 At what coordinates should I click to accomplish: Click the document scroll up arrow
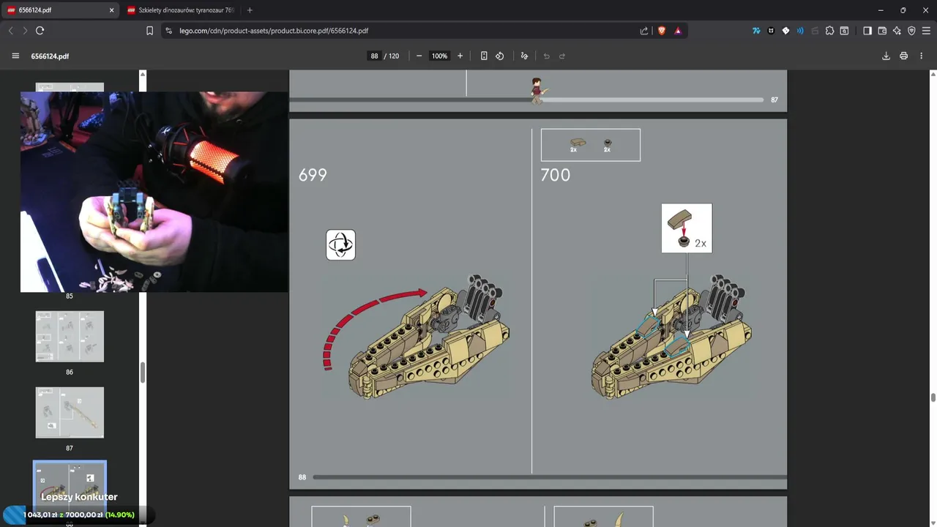[933, 74]
